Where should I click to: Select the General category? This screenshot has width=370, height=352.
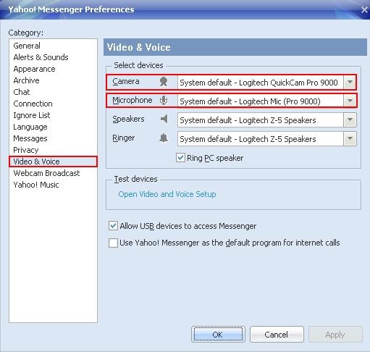tap(27, 46)
